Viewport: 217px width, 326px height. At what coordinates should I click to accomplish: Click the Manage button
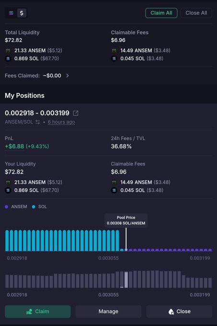pyautogui.click(x=108, y=312)
